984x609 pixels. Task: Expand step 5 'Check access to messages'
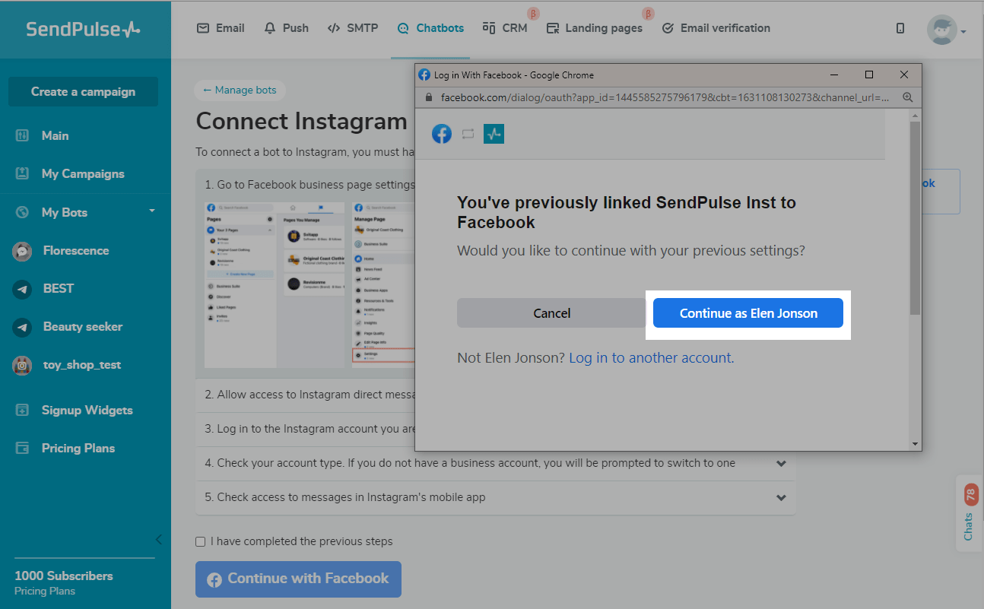point(780,497)
